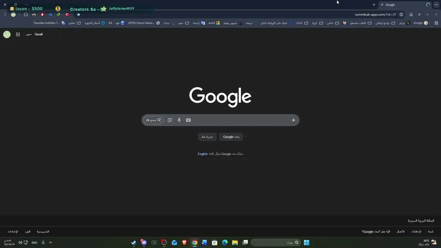This screenshot has height=248, width=441.
Task: Expand the tab search dropdown
Action: click(437, 5)
